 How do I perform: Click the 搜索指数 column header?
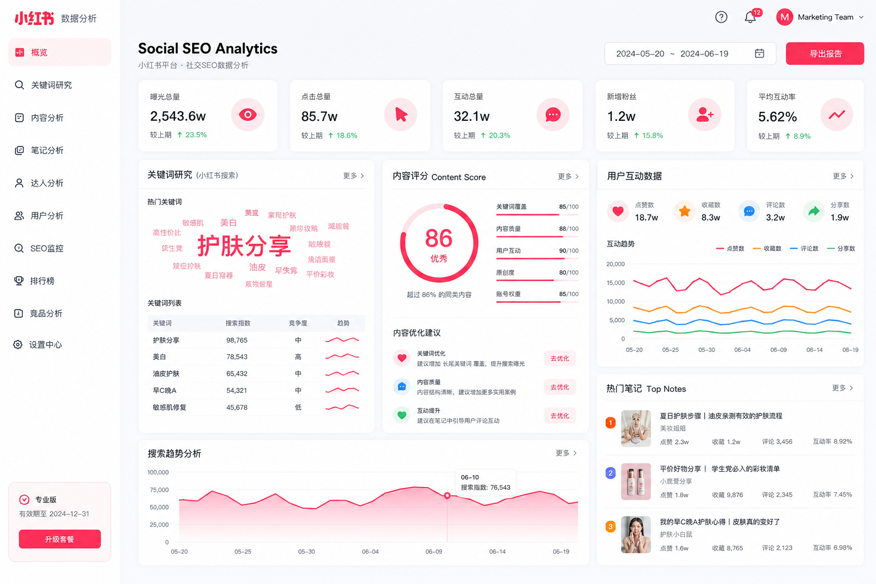click(238, 323)
